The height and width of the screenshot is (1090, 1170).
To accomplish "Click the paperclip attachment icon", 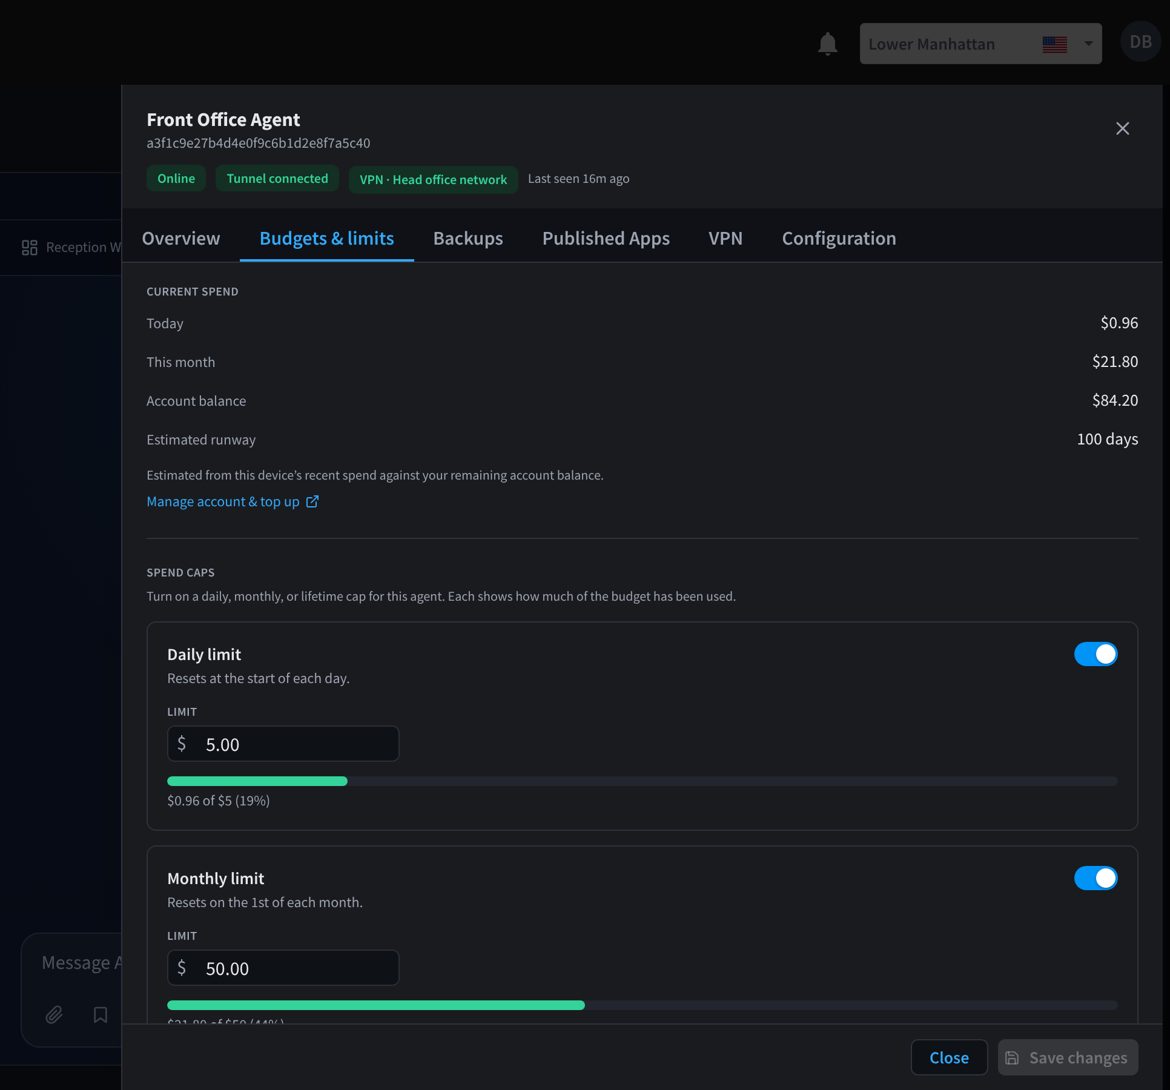I will coord(54,1014).
